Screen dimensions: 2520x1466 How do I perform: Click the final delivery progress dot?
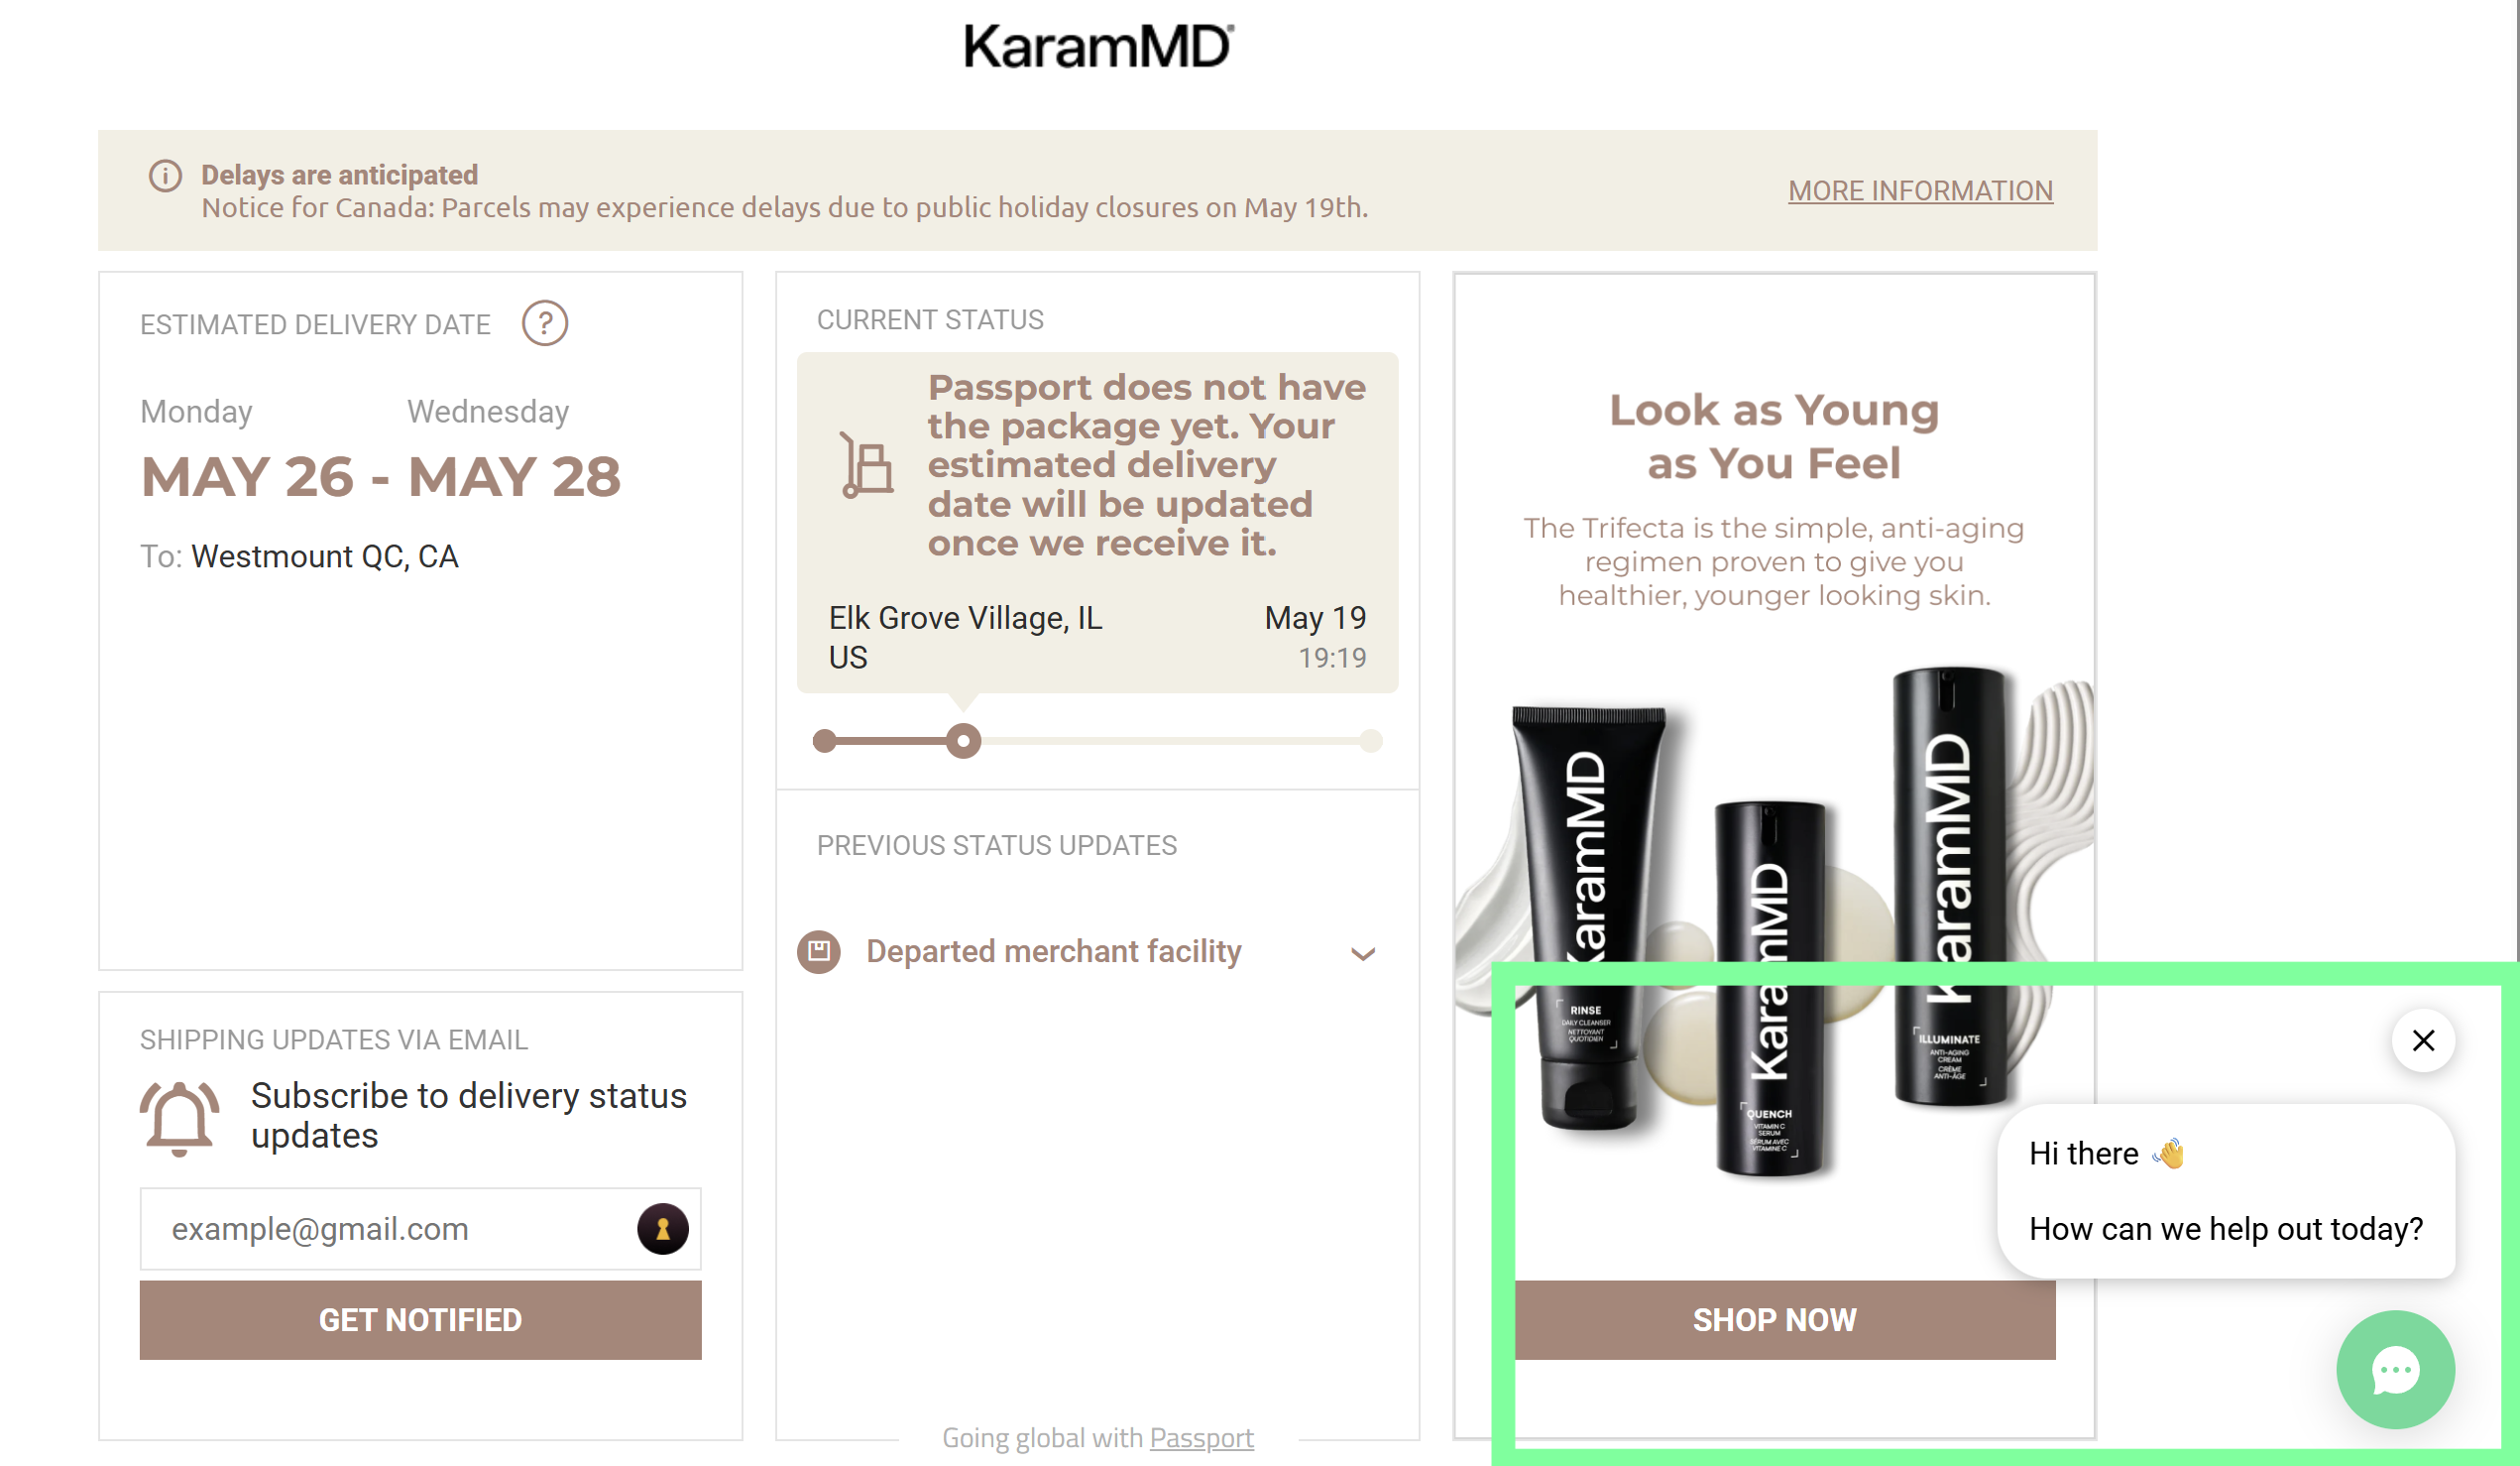point(1371,742)
